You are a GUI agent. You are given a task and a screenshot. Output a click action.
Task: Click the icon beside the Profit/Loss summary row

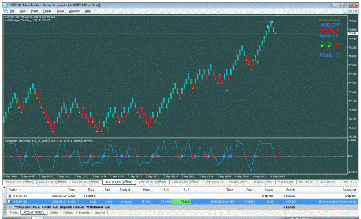[x=10, y=207]
